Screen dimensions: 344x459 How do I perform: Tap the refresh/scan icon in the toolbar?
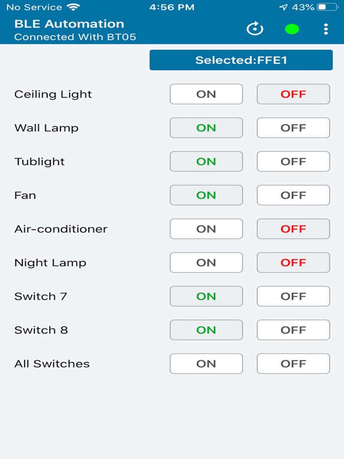point(255,29)
